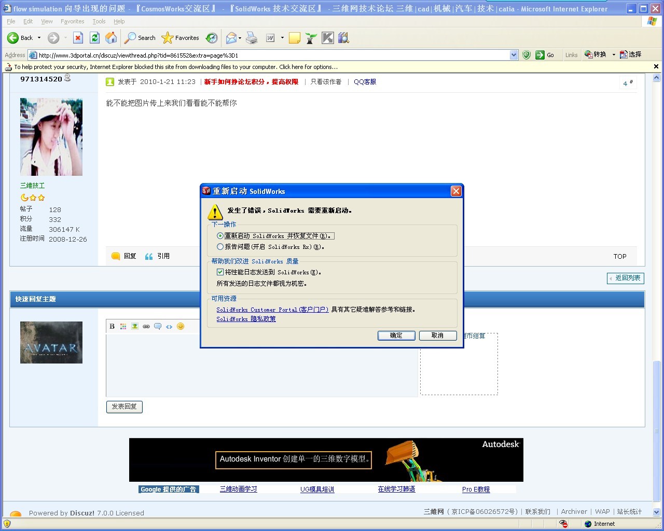Go to the Home page icon
664x531 pixels.
(x=111, y=38)
